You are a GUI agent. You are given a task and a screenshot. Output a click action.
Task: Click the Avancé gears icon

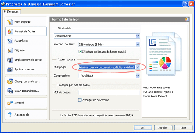10,103
